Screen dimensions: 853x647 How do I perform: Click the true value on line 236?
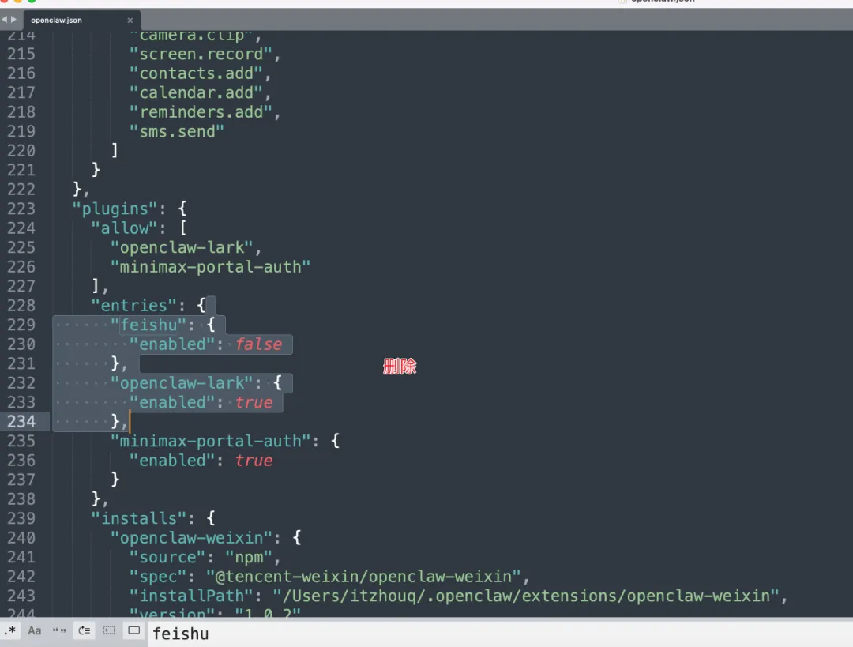coord(254,461)
